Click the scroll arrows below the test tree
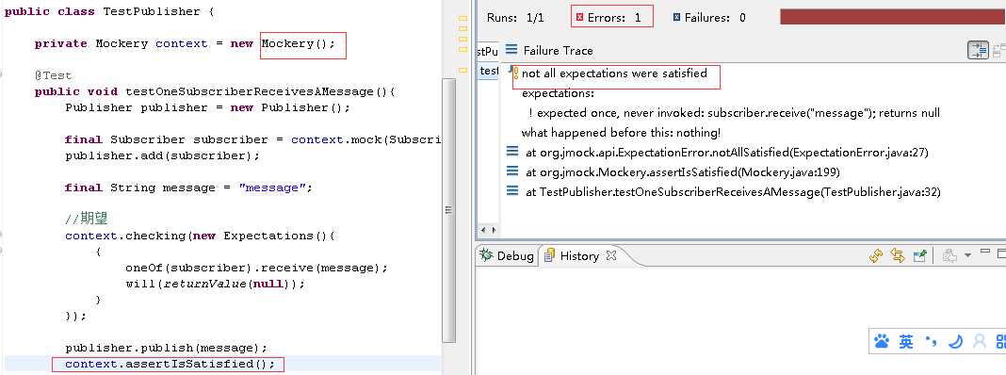 [488, 229]
